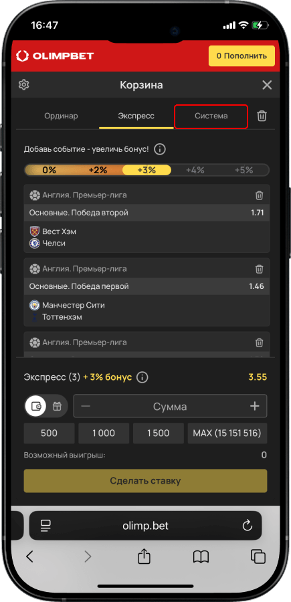Reload the olimp.bet page
Viewport: 291px width, 602px height.
click(x=248, y=525)
